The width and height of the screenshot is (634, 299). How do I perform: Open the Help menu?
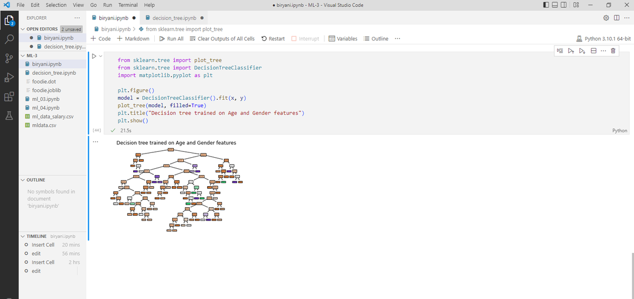149,5
